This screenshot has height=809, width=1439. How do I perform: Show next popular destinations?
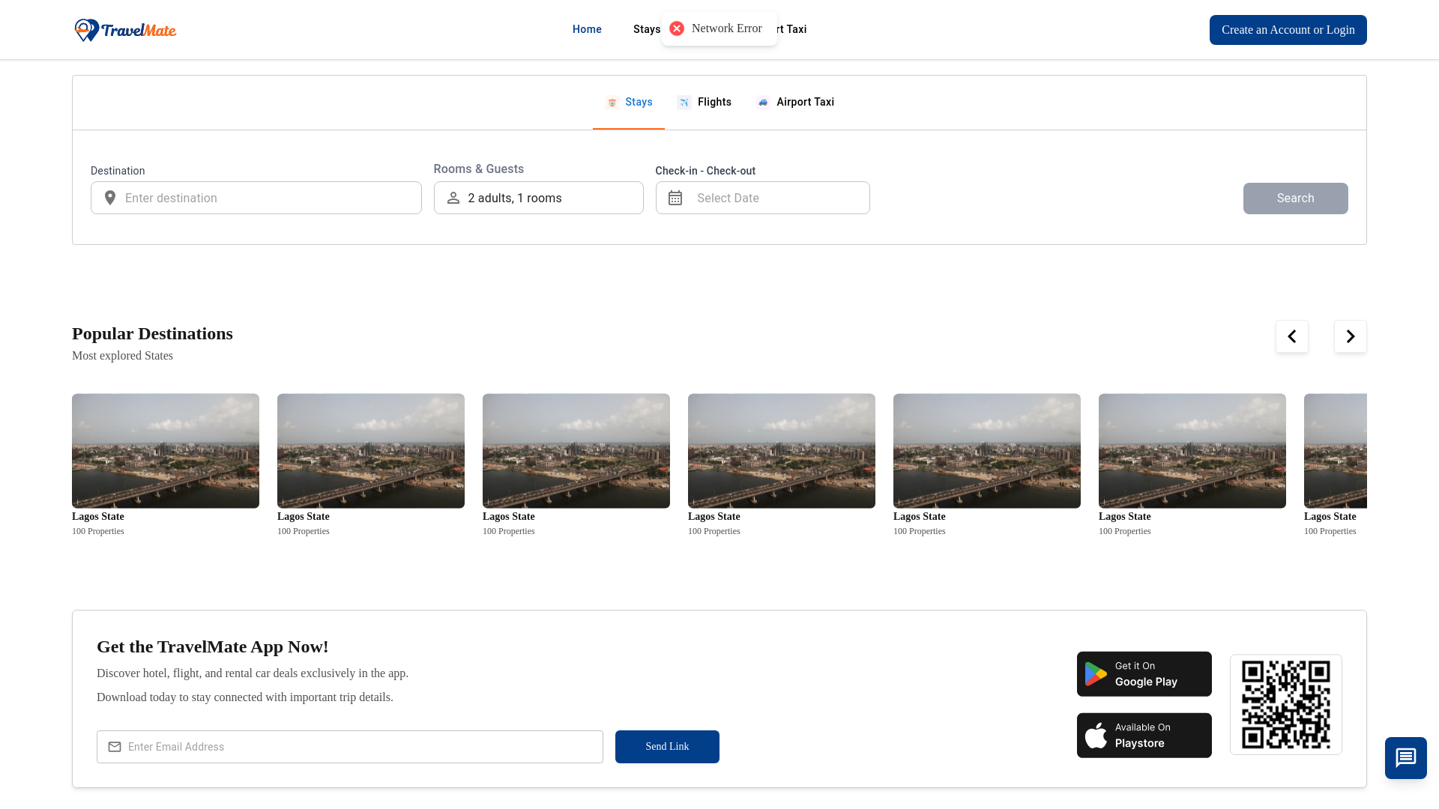point(1351,336)
